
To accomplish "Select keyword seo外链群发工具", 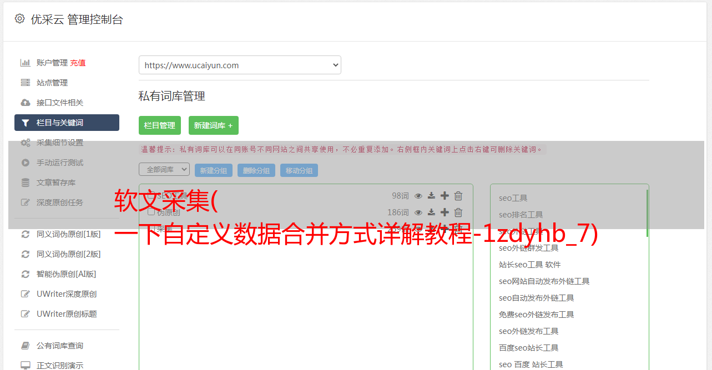I will pos(529,248).
